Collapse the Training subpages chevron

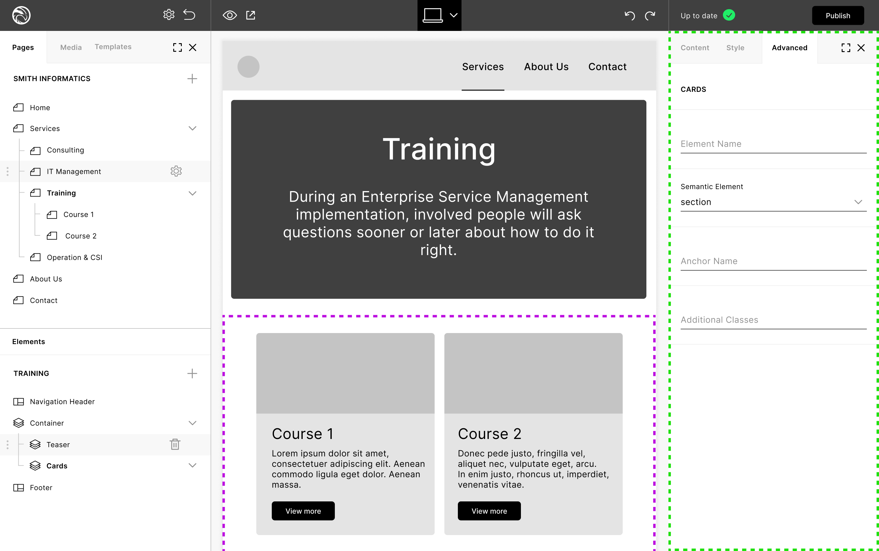[192, 193]
